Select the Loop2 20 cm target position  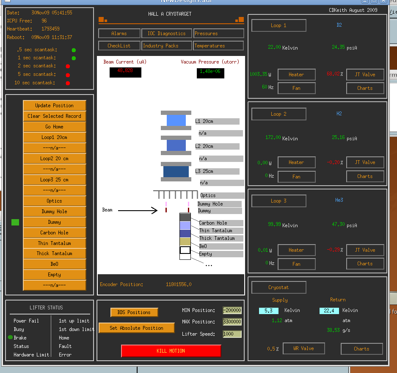click(x=55, y=159)
